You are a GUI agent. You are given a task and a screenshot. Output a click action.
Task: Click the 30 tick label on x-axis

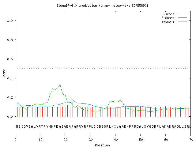click(91, 140)
